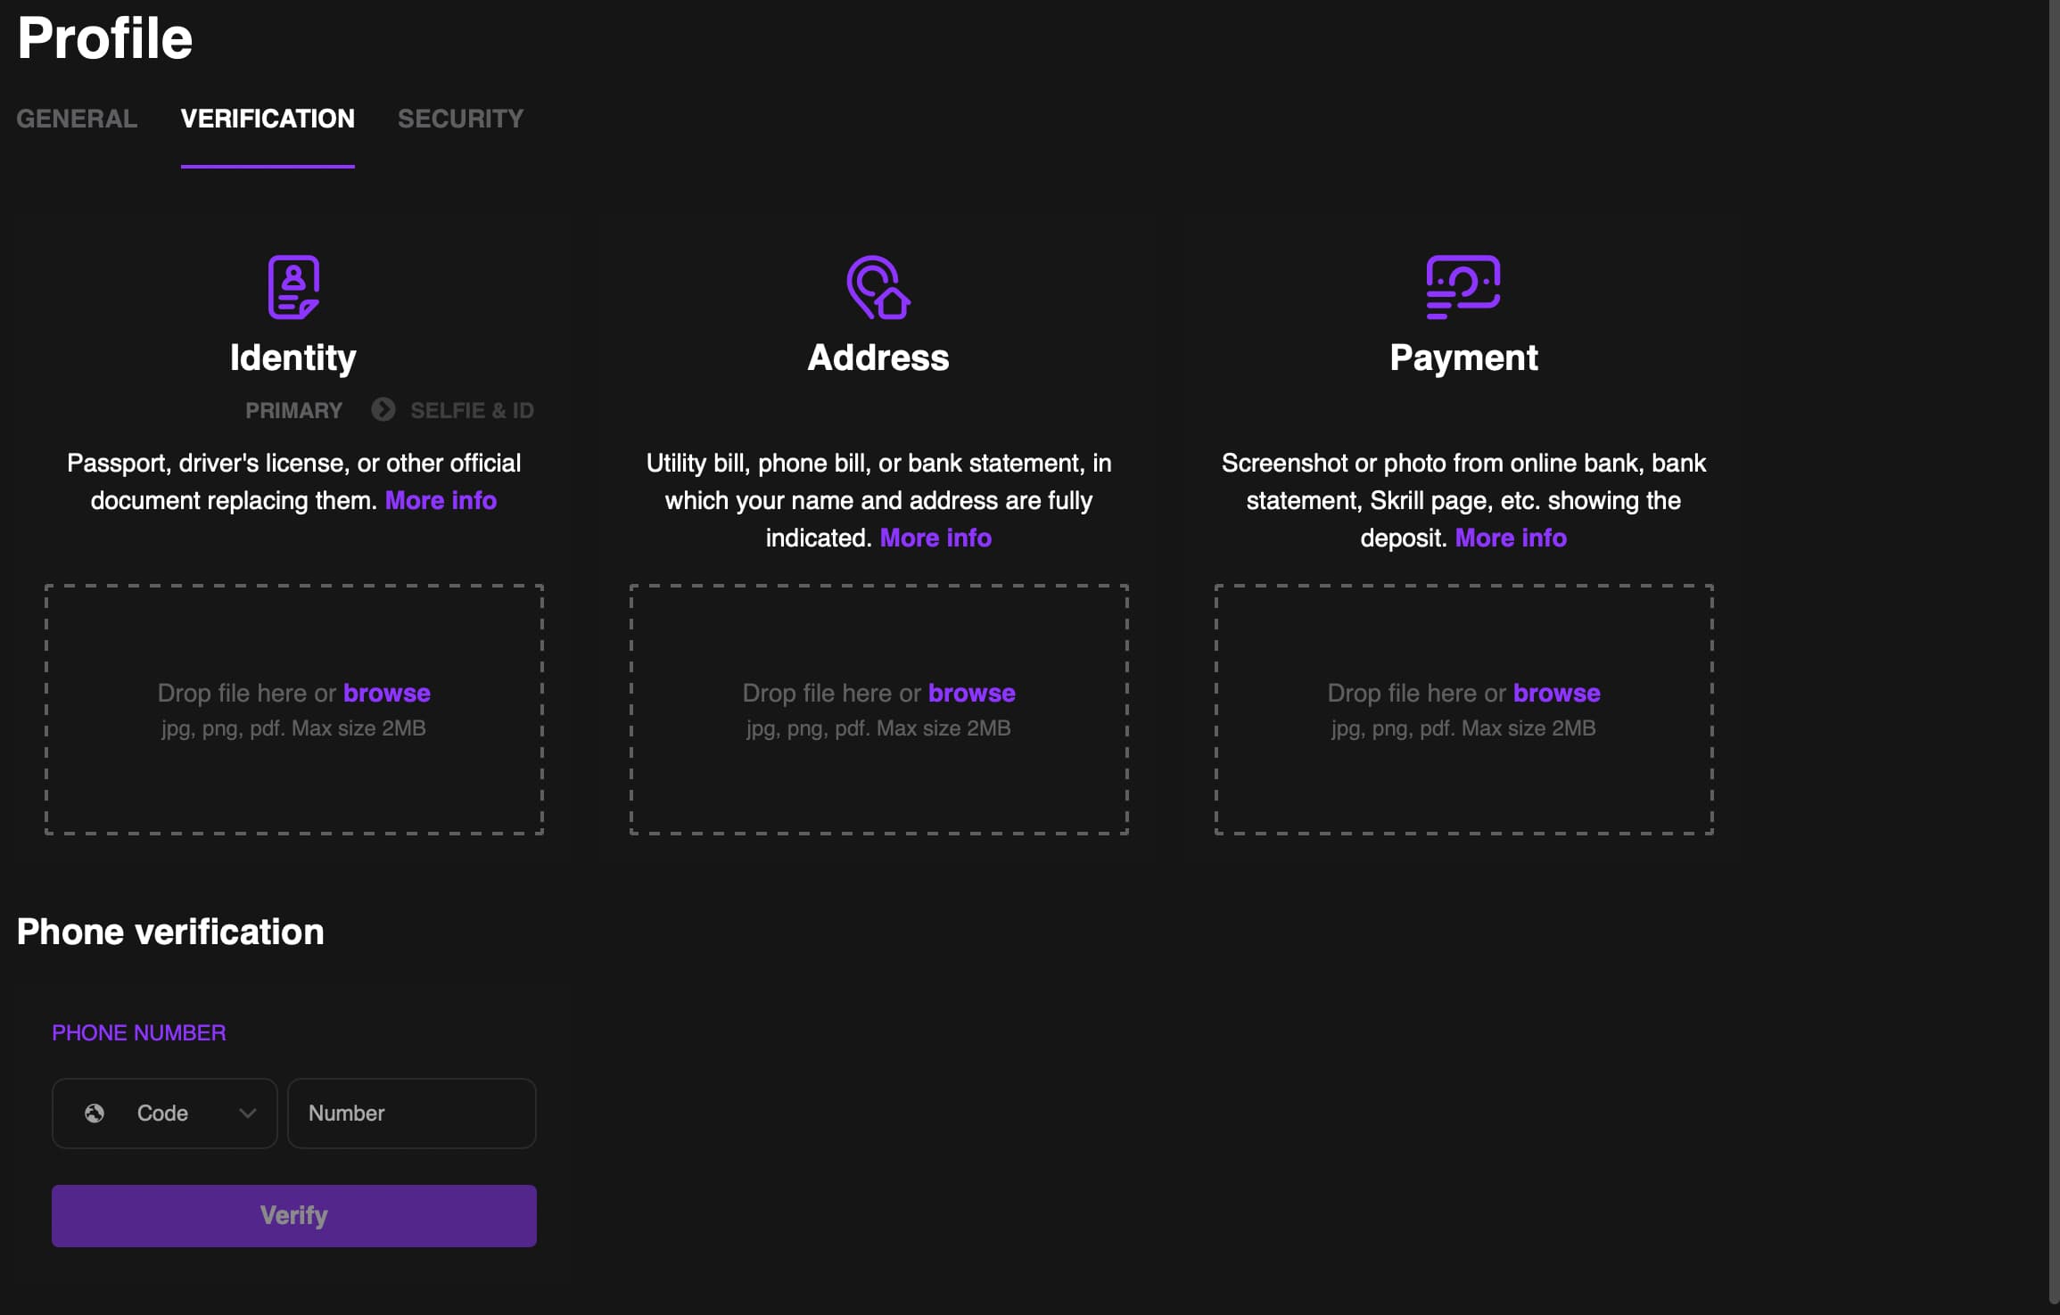
Task: Switch to the Security tab
Action: pyautogui.click(x=460, y=119)
